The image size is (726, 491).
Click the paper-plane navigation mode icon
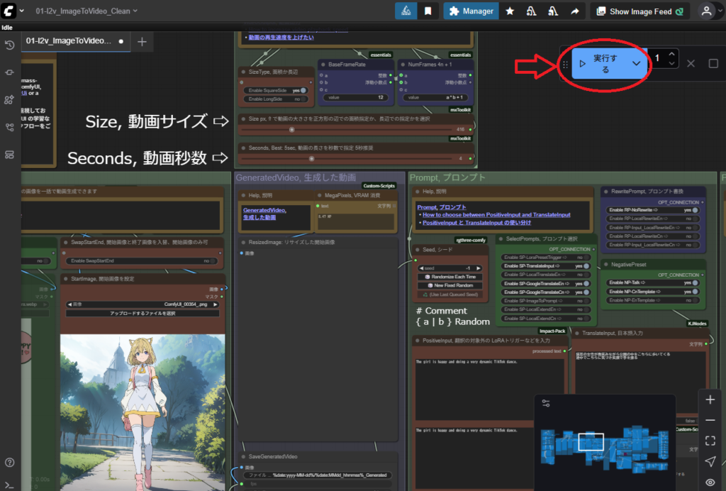pyautogui.click(x=710, y=461)
